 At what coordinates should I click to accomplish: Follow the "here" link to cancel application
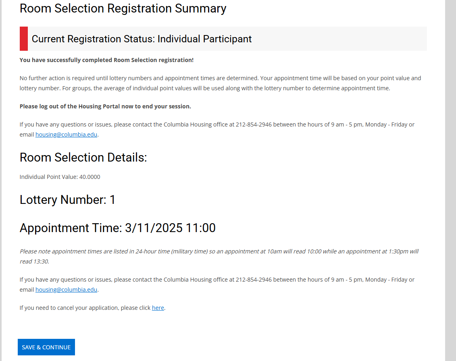[x=158, y=308]
